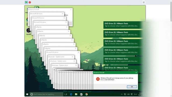Click the red stop sign button

tap(30, 2)
